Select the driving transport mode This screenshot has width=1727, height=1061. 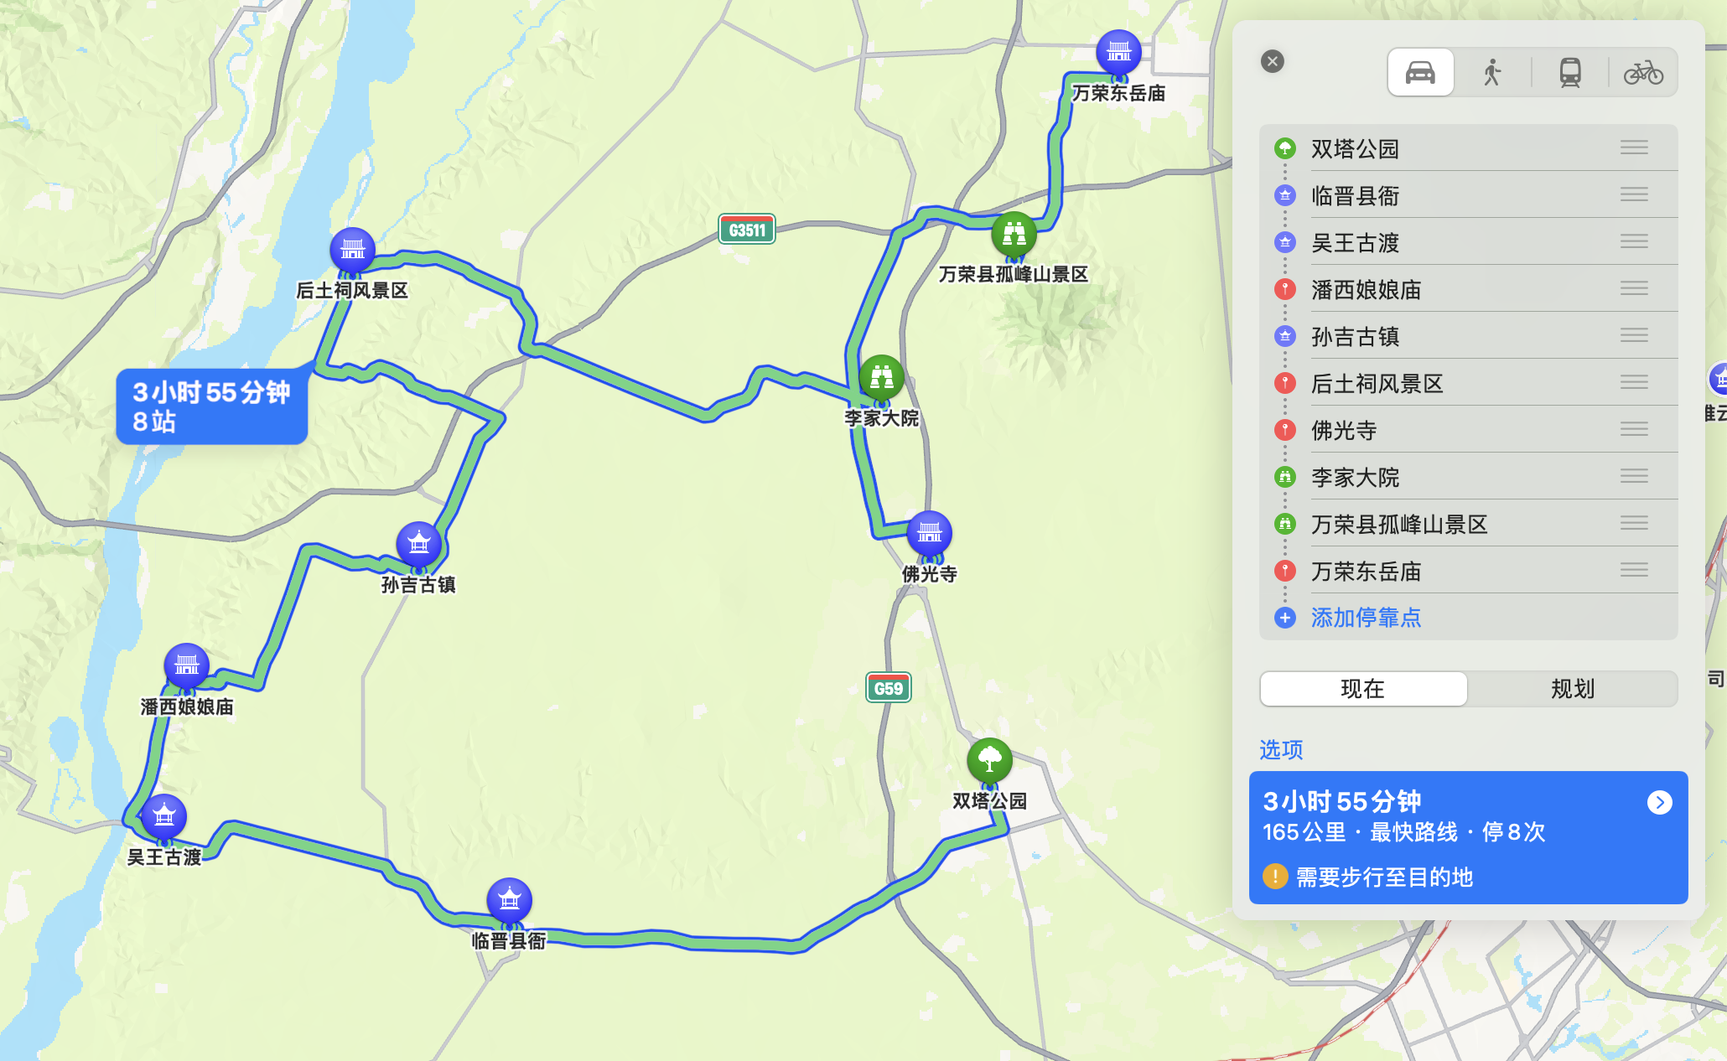click(1420, 73)
